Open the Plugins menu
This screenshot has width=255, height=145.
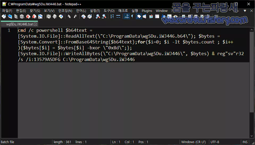pyautogui.click(x=147, y=11)
